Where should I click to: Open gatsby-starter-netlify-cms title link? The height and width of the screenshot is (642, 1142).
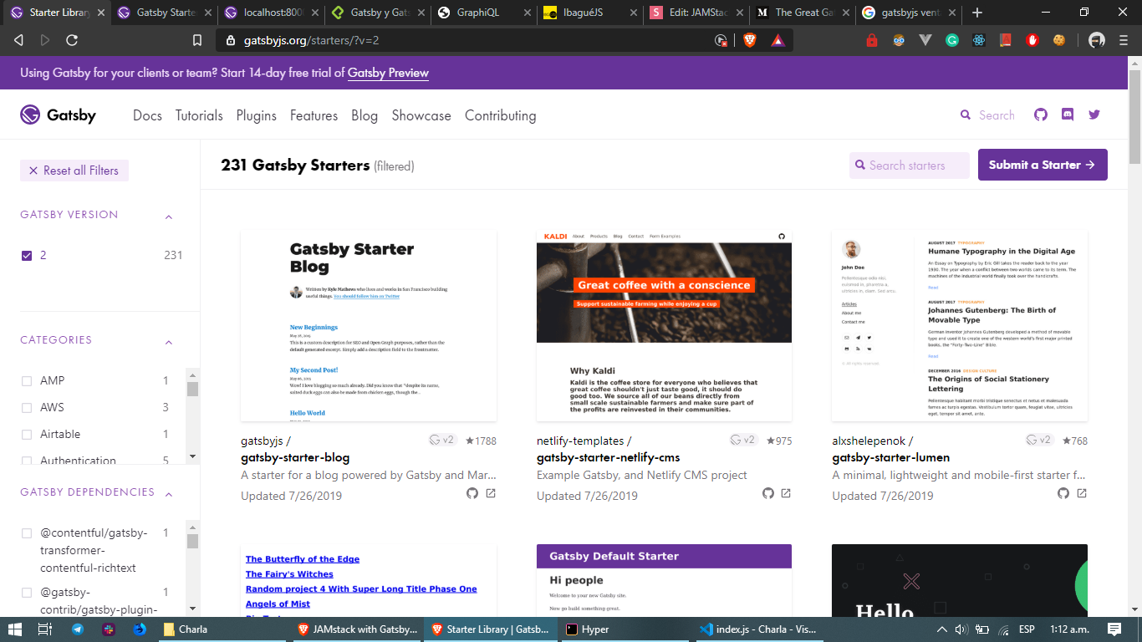click(608, 457)
